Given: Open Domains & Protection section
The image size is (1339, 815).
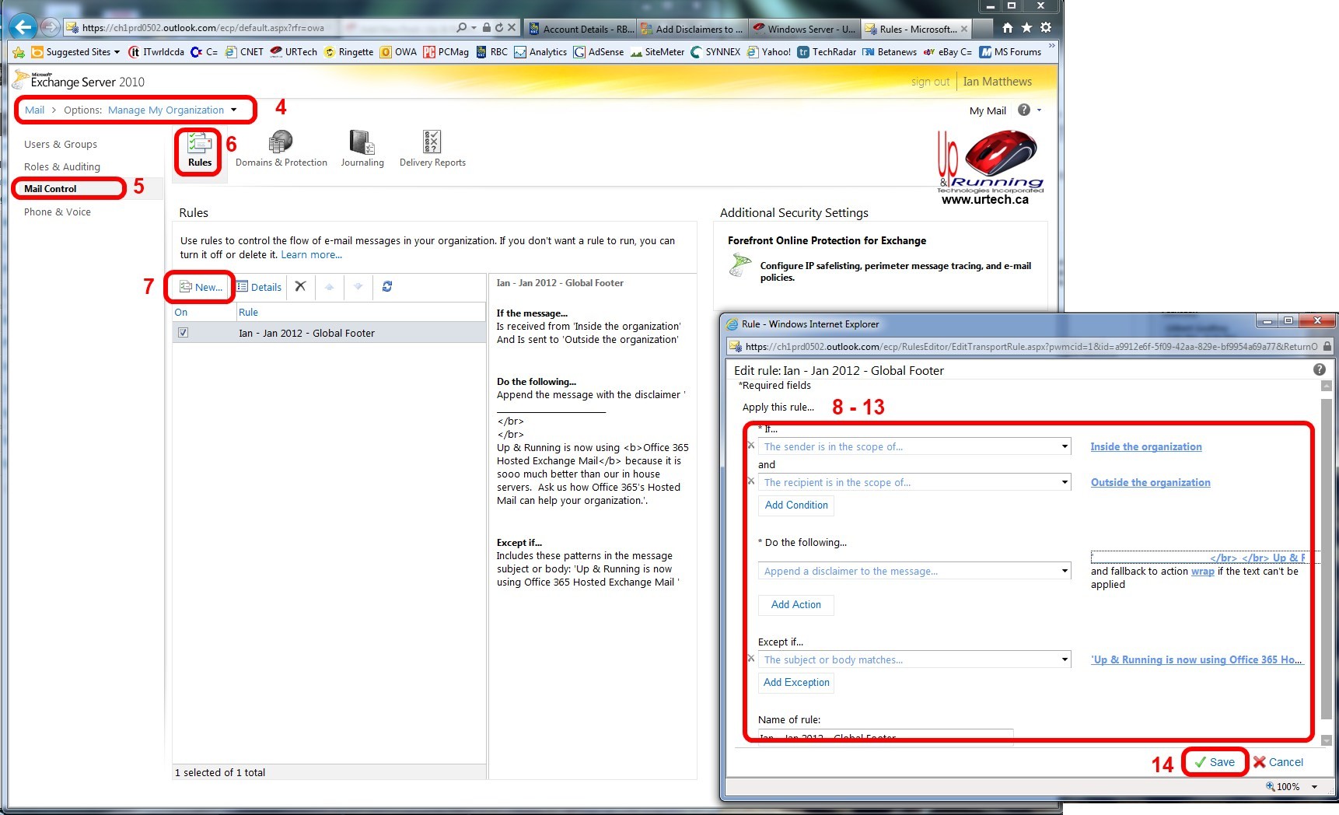Looking at the screenshot, I should coord(281,149).
